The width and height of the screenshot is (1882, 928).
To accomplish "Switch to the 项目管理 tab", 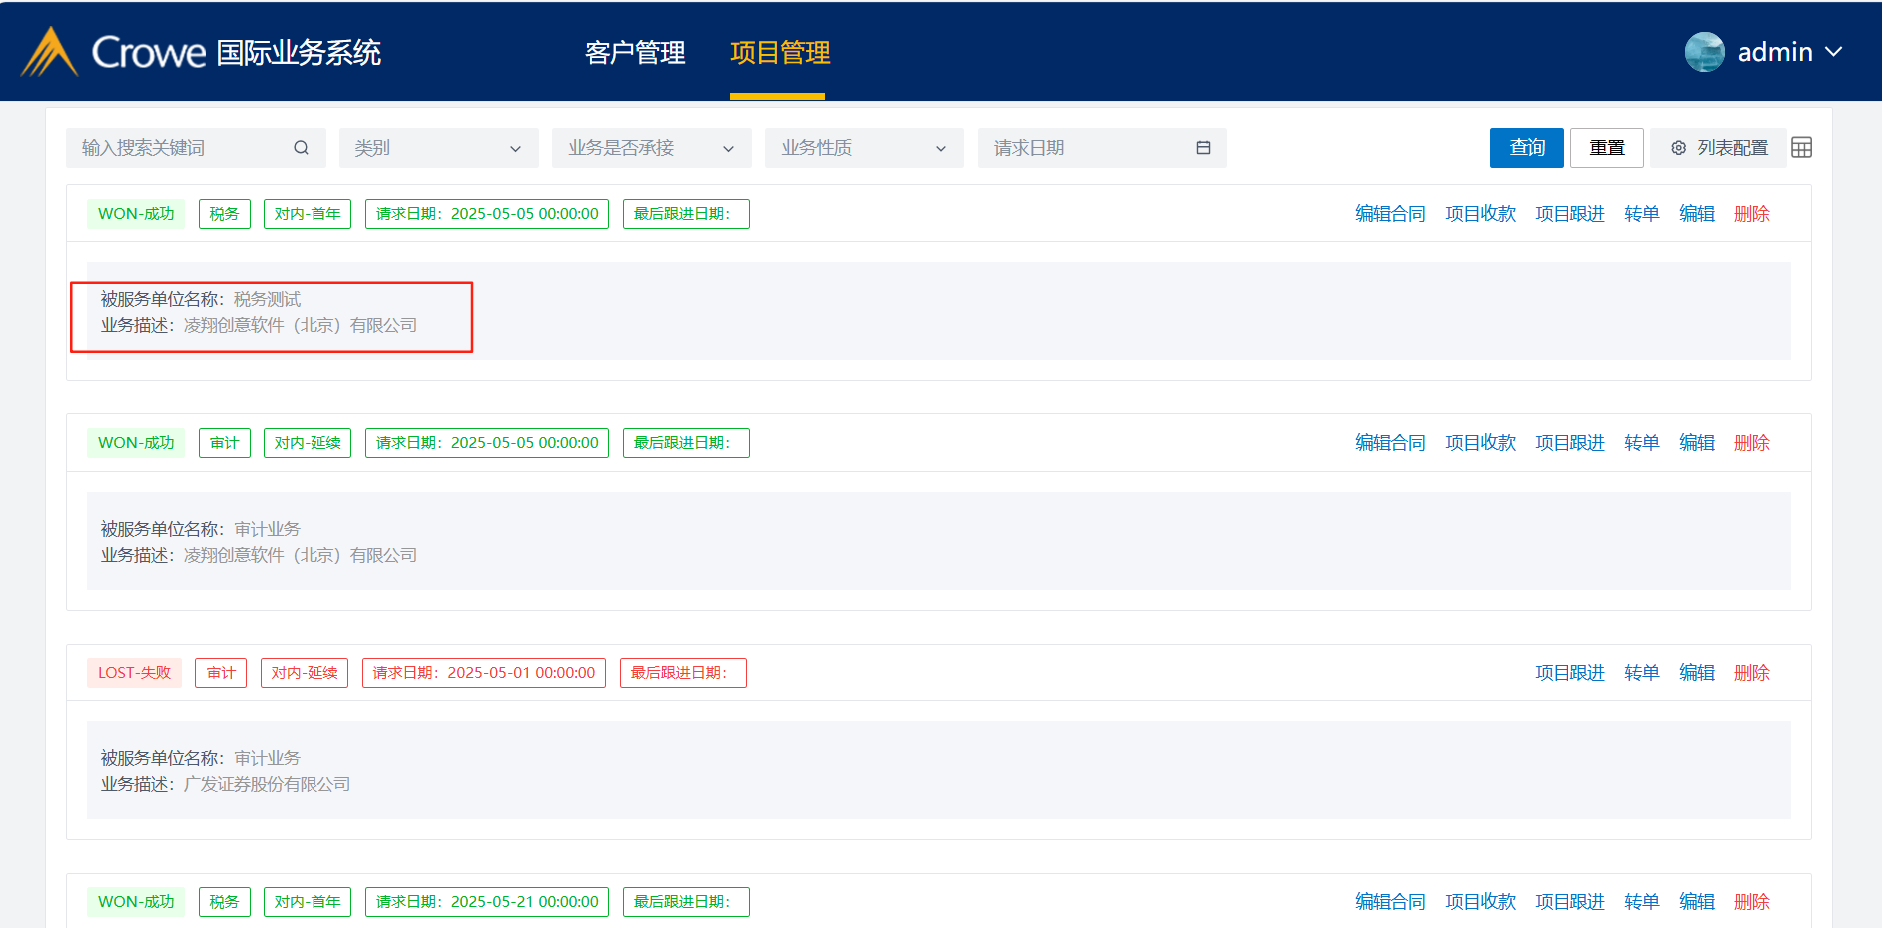I will (780, 52).
